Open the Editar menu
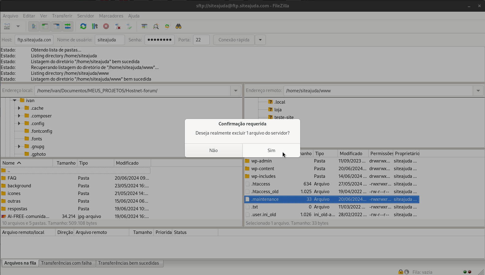 29,16
